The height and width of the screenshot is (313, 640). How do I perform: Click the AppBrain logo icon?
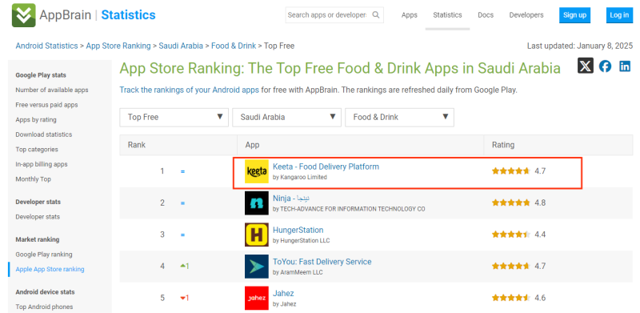tap(24, 15)
